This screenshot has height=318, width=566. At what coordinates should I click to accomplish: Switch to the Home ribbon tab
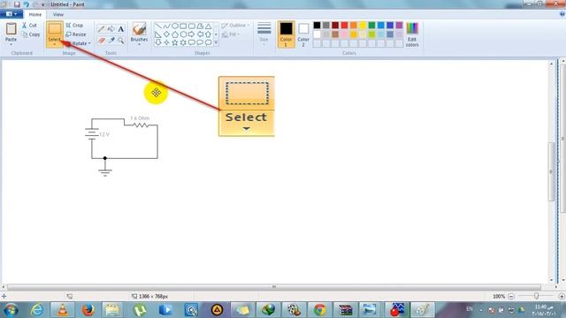tap(35, 14)
